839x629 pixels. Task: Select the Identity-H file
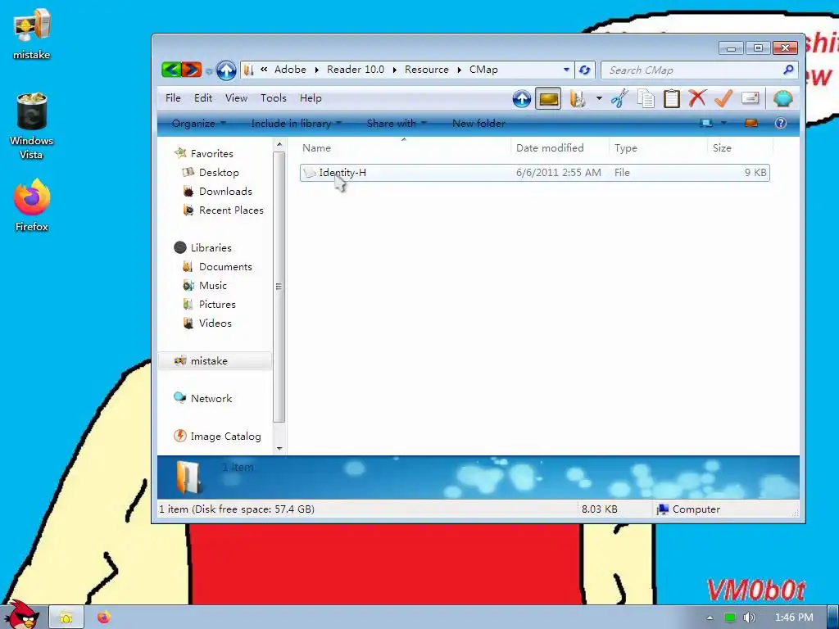pyautogui.click(x=534, y=173)
